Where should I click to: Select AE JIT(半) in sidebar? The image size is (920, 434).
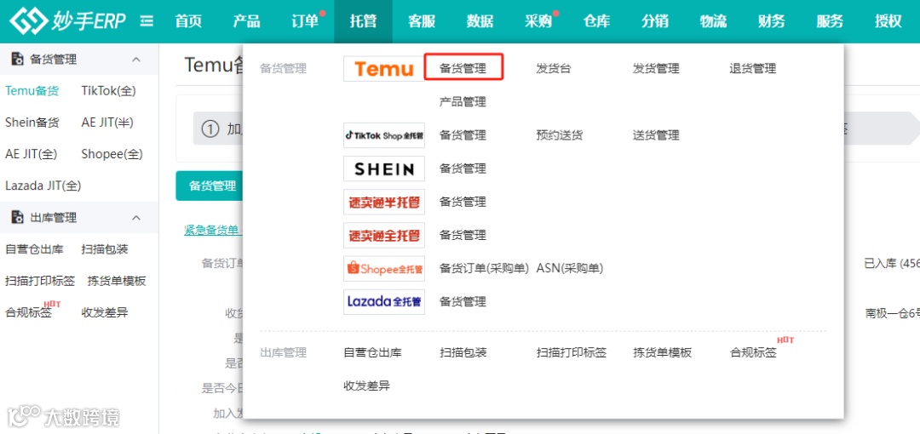107,123
